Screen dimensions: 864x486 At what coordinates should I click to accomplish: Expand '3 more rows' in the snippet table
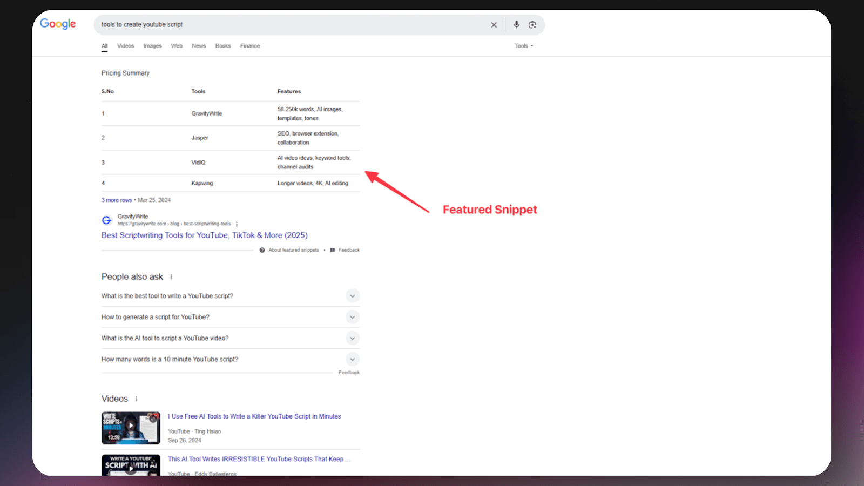117,200
